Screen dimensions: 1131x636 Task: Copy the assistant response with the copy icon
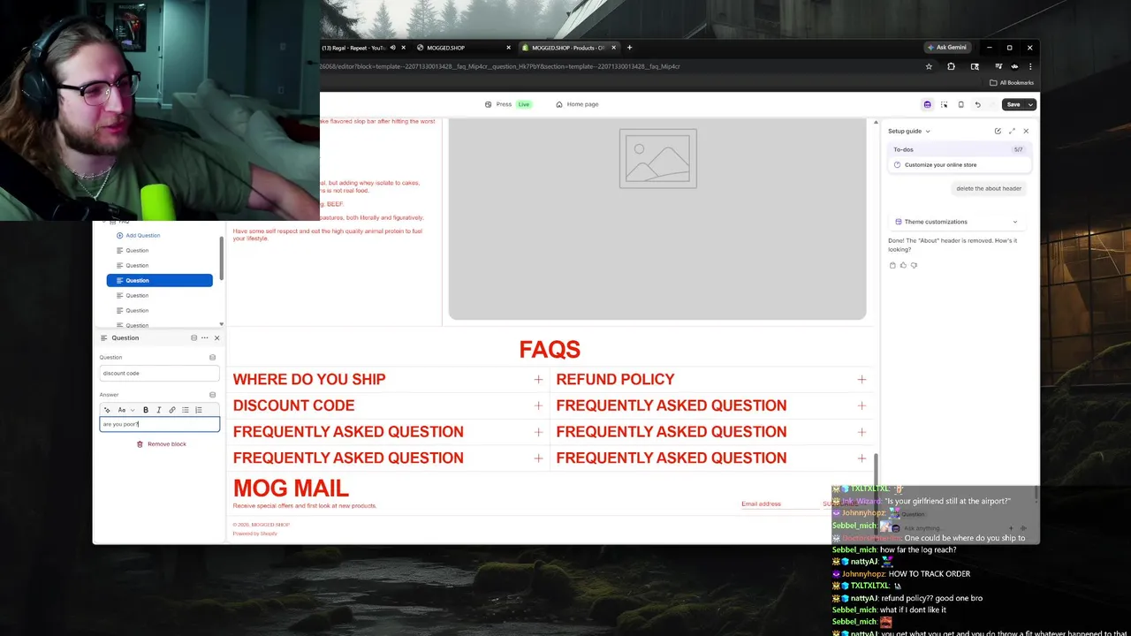(892, 265)
